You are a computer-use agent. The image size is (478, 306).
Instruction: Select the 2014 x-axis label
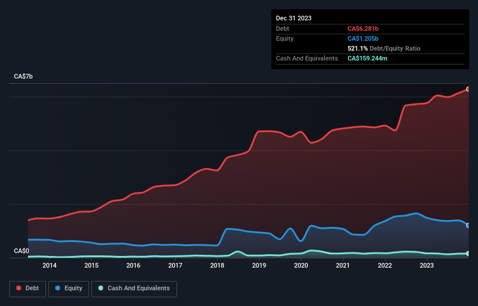[49, 265]
